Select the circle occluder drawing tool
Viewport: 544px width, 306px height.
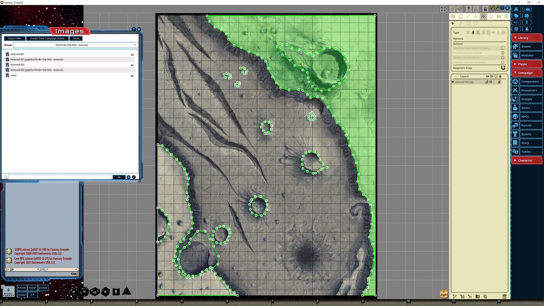point(476,23)
